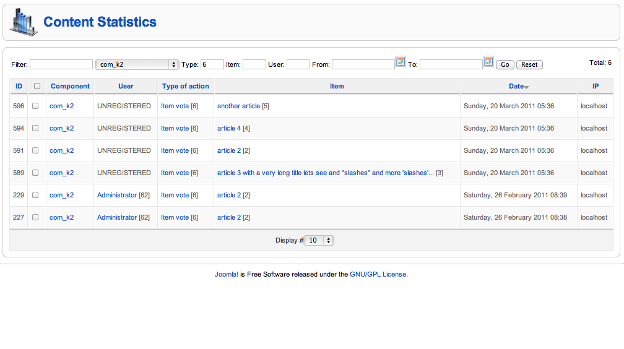The image size is (624, 349).
Task: Open the com_k2 component dropdown
Action: pos(136,64)
